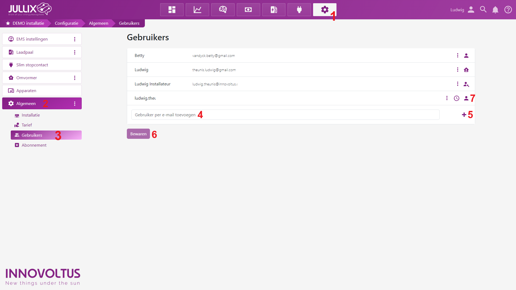This screenshot has width=516, height=290.
Task: Open the dashboard tiles view
Action: pos(172,10)
